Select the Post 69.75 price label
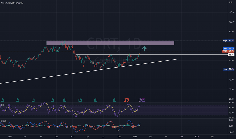The width and height of the screenshot is (236, 139). point(228,48)
